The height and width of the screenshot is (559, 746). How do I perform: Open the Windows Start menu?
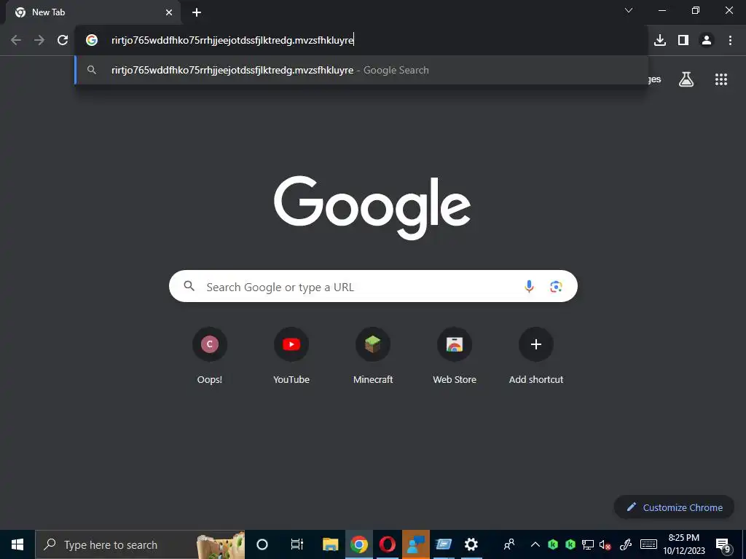[x=17, y=544]
